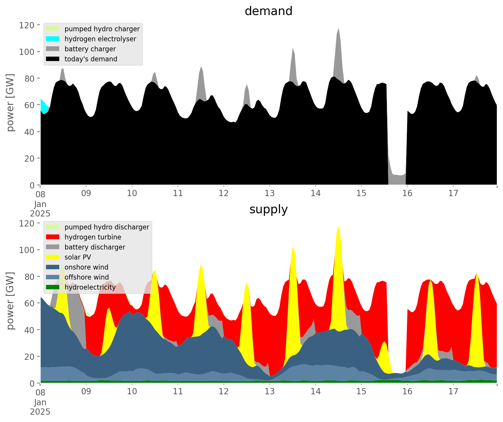Image resolution: width=503 pixels, height=422 pixels.
Task: Click the demand chart 'power [GW]' axis label
Action: click(11, 103)
